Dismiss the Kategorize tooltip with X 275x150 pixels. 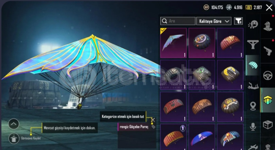[153, 120]
